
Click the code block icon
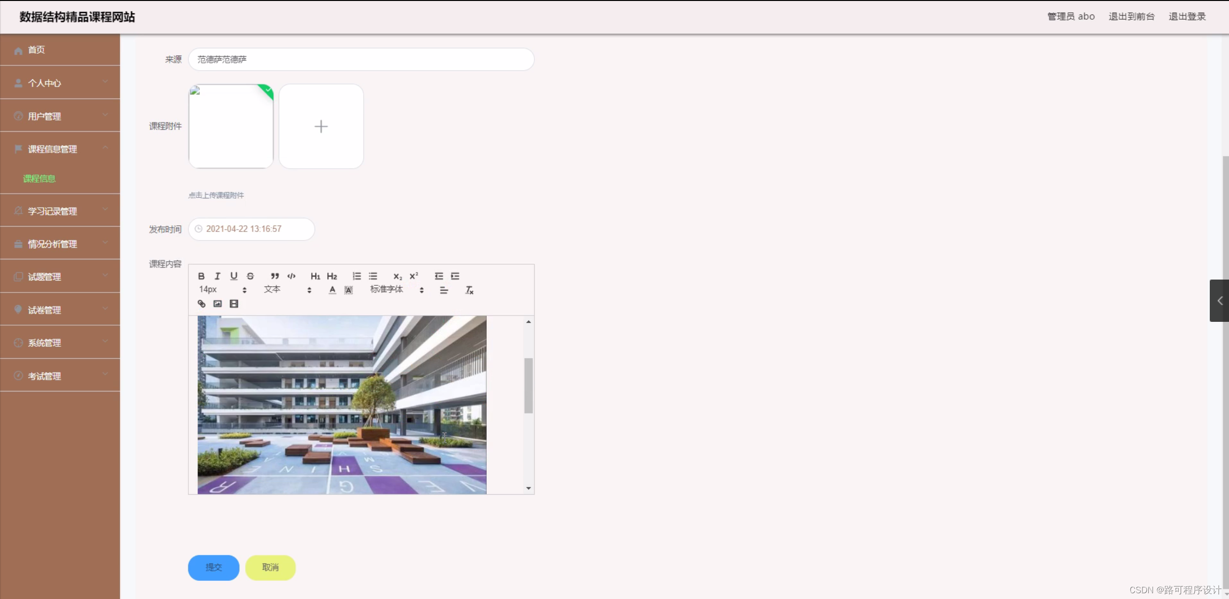[291, 276]
